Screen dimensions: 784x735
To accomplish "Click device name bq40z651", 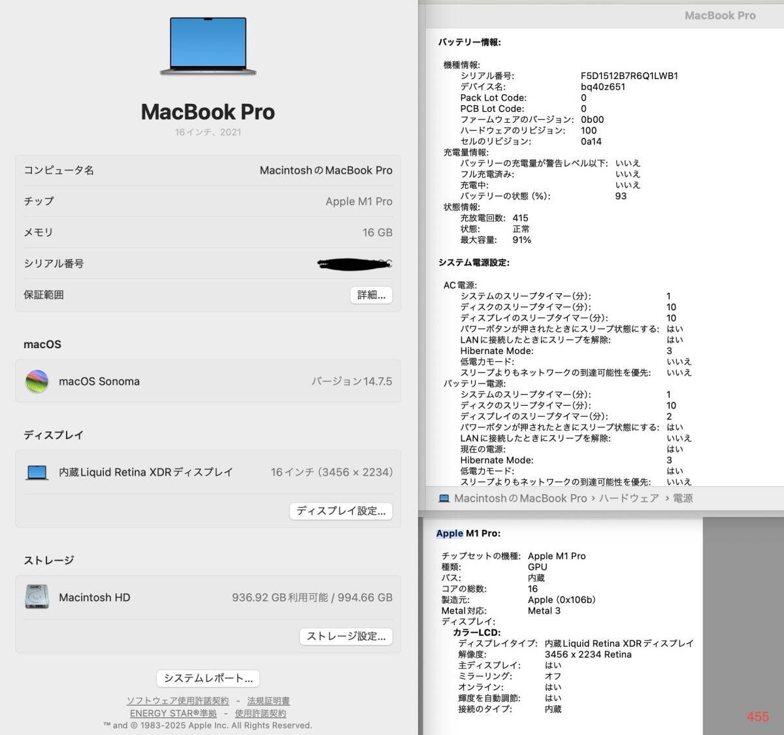I will pos(602,87).
